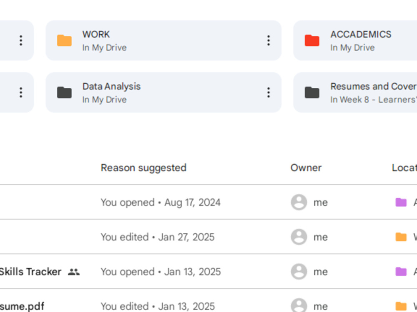This screenshot has height=312, width=417.
Task: Click the purple location folder in Aug 17 row
Action: [401, 202]
